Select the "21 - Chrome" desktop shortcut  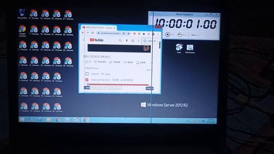[57, 30]
